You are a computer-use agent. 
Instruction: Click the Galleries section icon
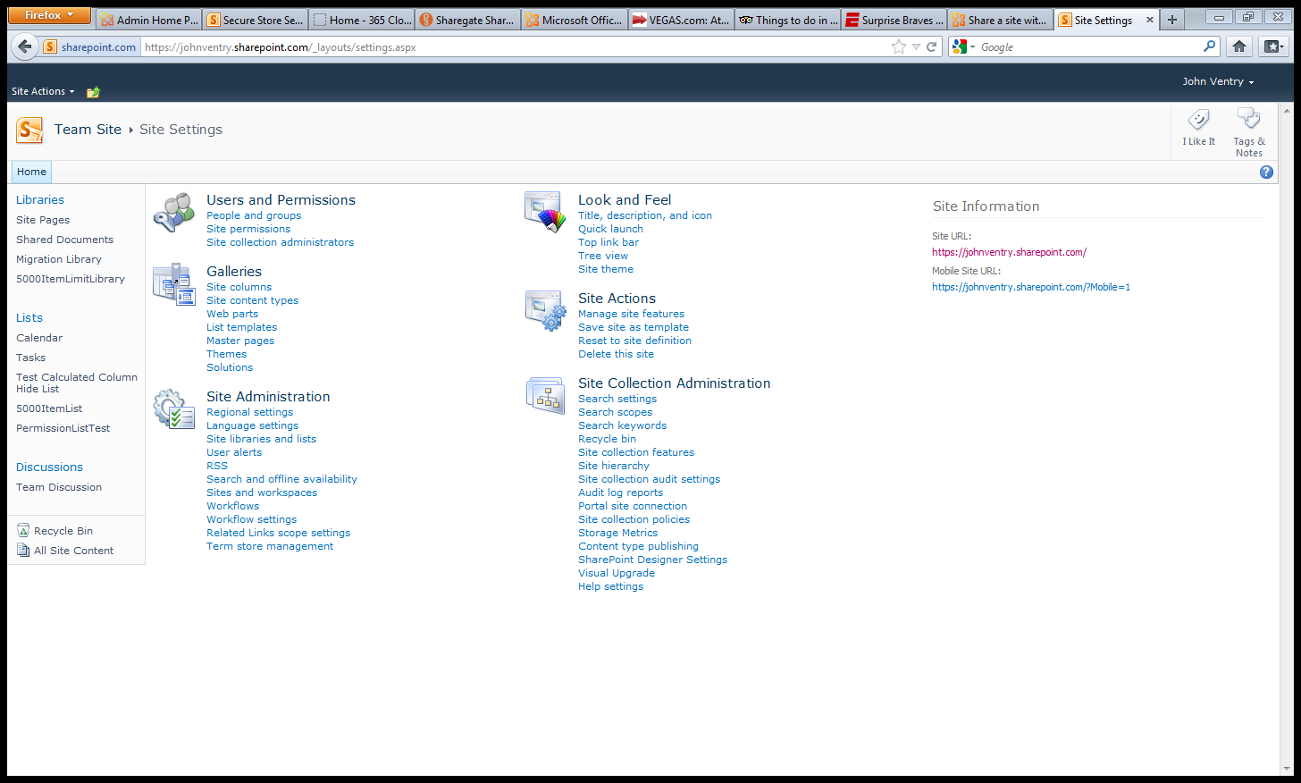tap(173, 284)
